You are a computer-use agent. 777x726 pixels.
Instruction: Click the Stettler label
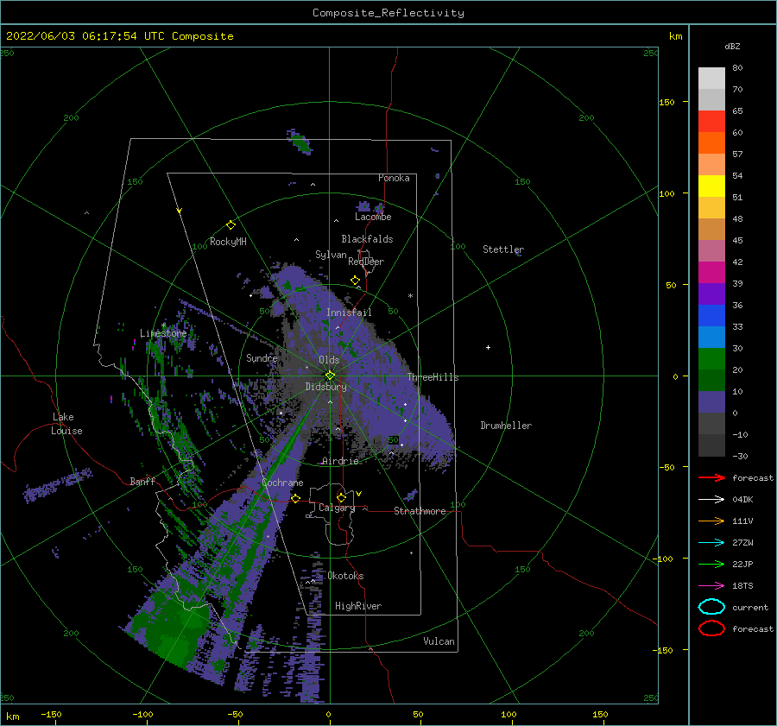(503, 249)
